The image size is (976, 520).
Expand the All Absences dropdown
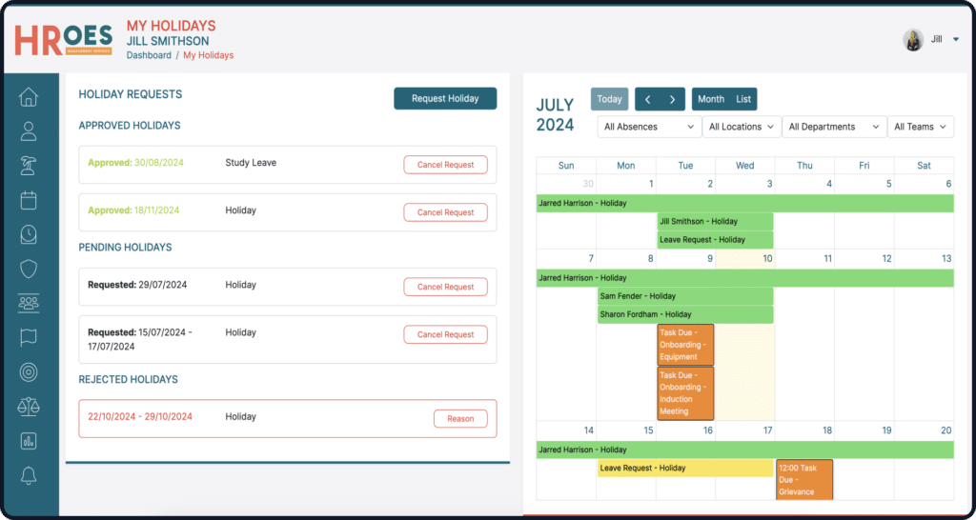click(x=650, y=127)
